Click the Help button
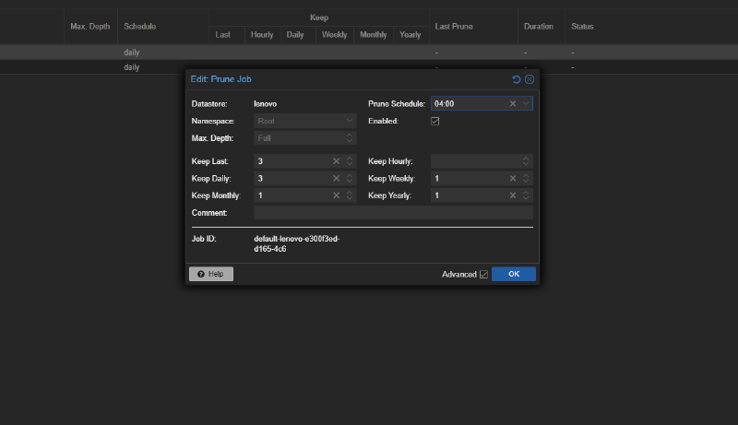738x425 pixels. (211, 274)
